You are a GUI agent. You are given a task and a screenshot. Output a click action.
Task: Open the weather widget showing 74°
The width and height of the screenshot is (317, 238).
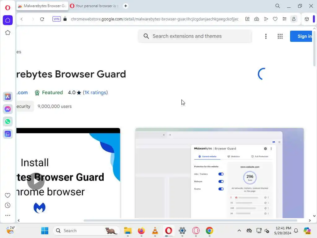click(11, 230)
